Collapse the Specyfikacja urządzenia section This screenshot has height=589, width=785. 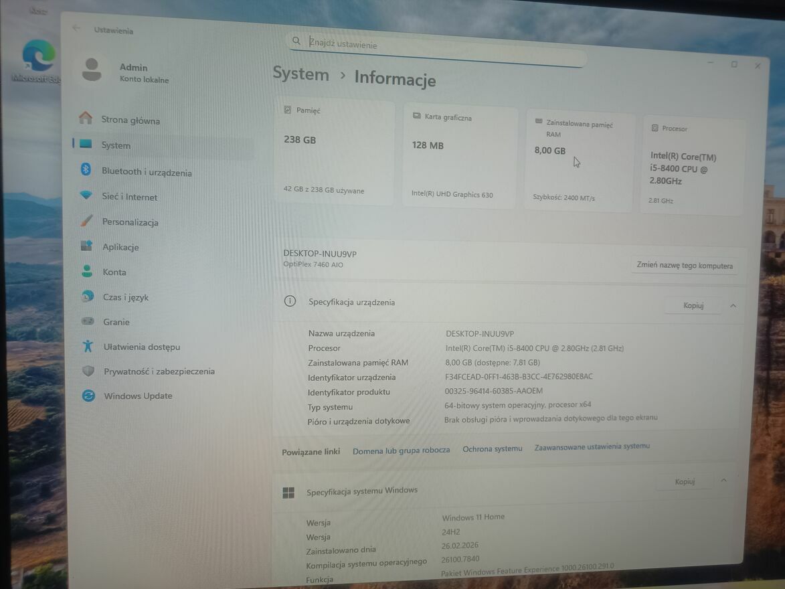(x=733, y=306)
